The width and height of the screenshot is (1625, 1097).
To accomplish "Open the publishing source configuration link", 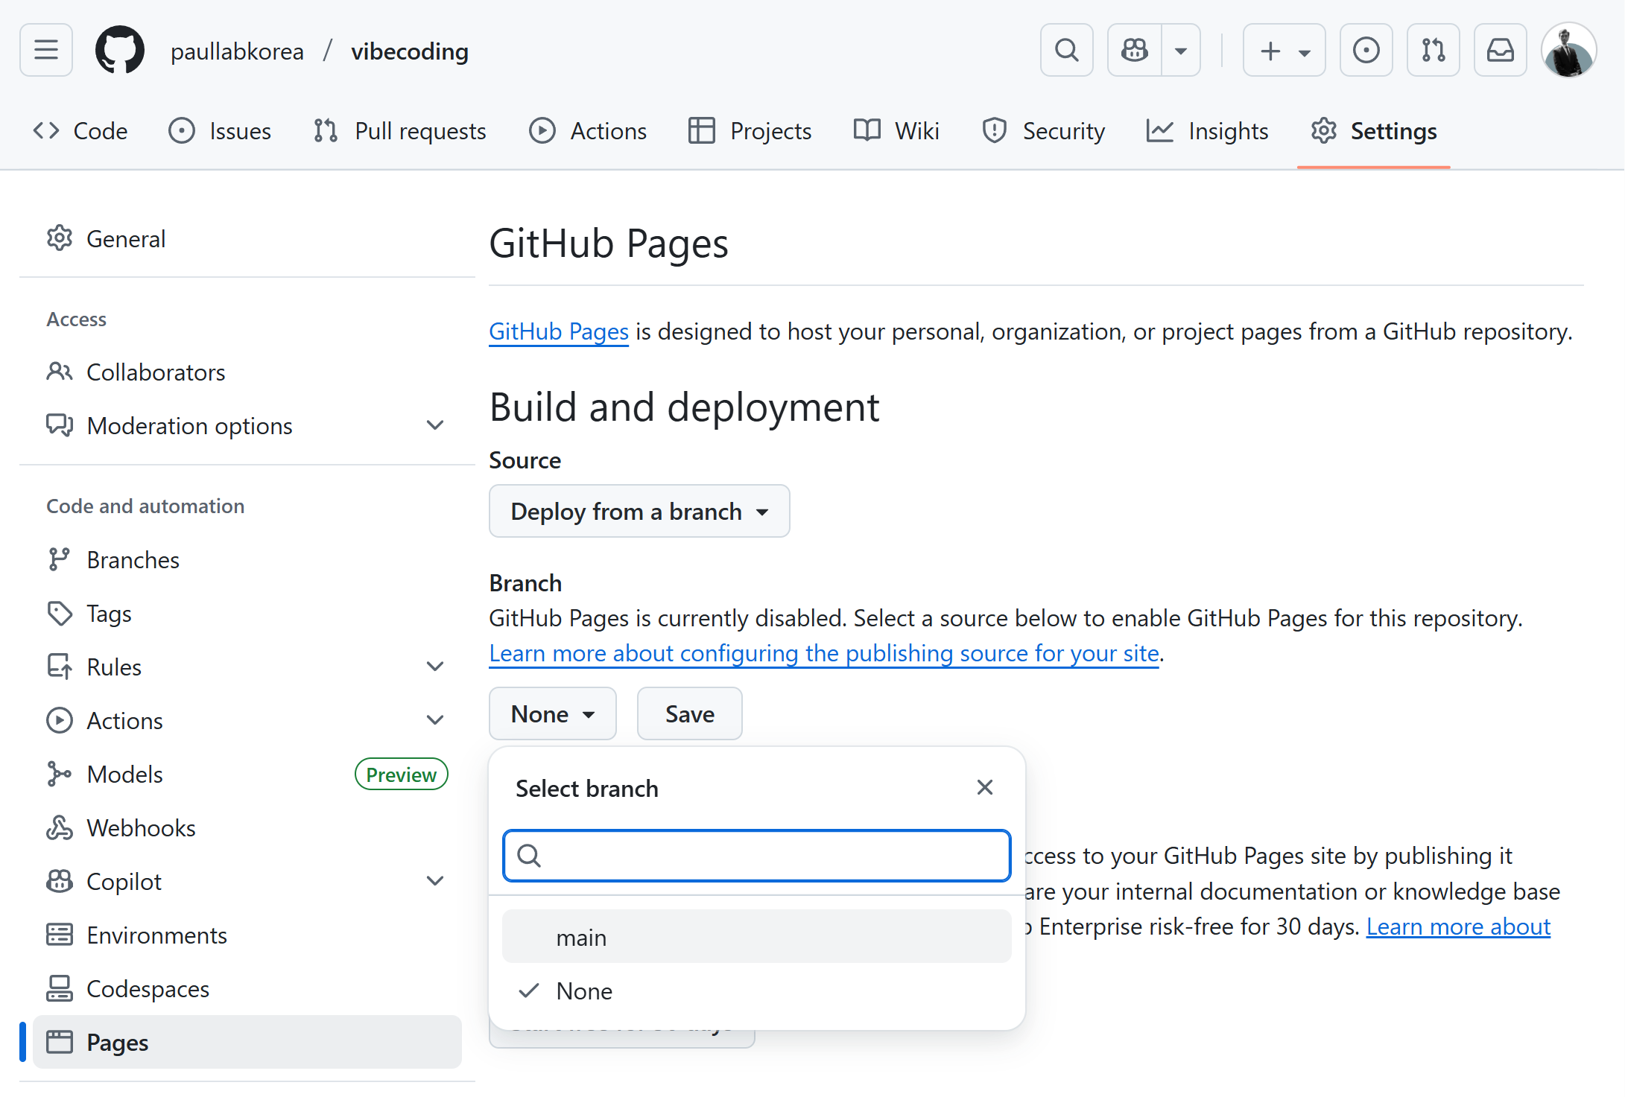I will [x=823, y=653].
